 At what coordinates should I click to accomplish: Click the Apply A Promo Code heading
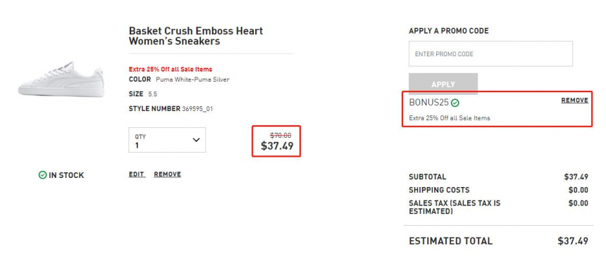pos(449,31)
